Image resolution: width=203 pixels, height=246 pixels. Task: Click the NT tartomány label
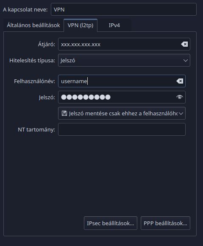36,130
